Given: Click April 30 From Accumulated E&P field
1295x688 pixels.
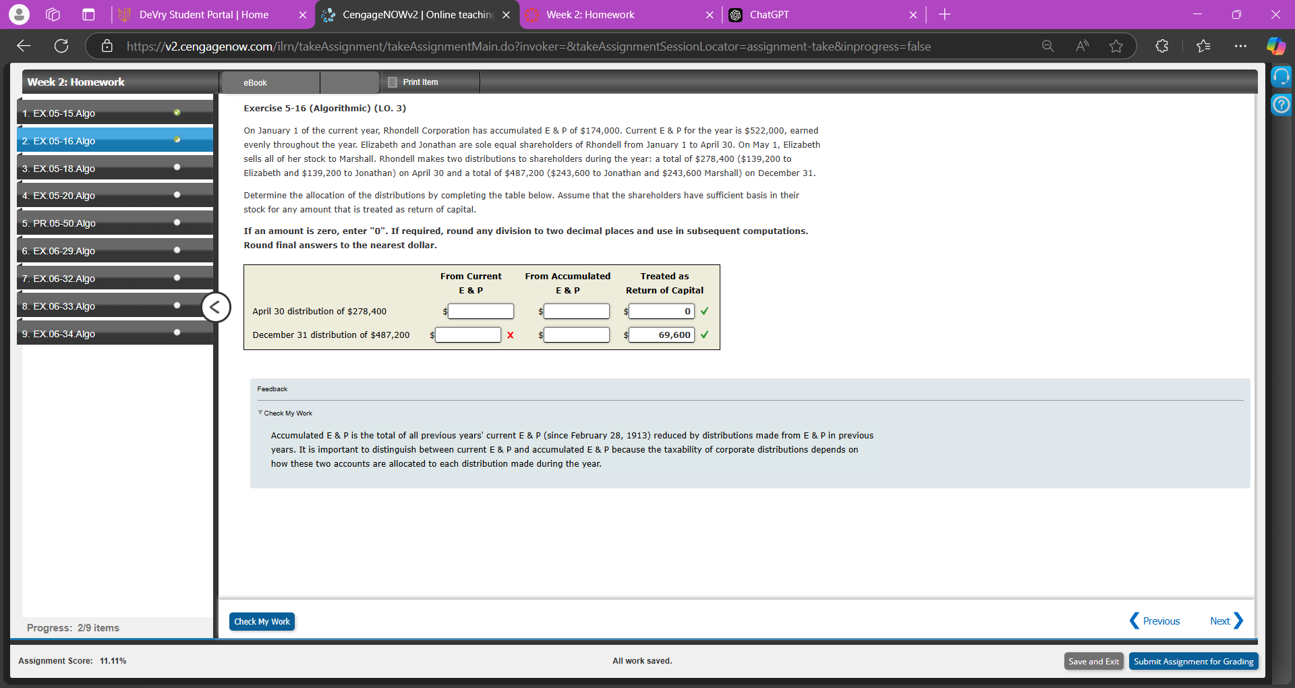Looking at the screenshot, I should [x=577, y=311].
